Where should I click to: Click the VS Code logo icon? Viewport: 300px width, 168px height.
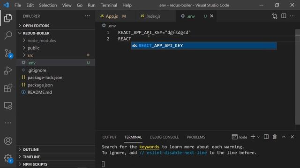tap(6, 5)
